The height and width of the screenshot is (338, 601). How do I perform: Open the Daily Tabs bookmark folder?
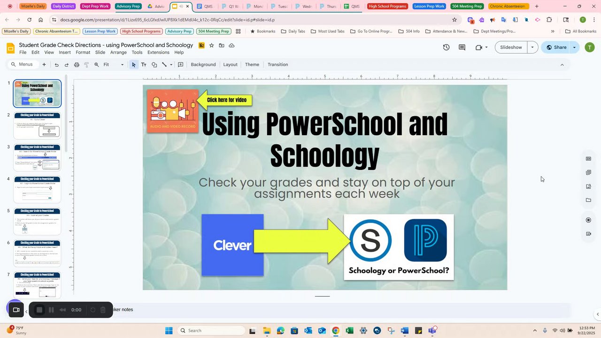(x=293, y=31)
